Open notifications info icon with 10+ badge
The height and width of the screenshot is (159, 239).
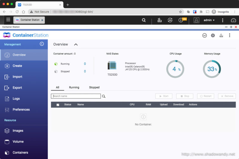(x=181, y=20)
